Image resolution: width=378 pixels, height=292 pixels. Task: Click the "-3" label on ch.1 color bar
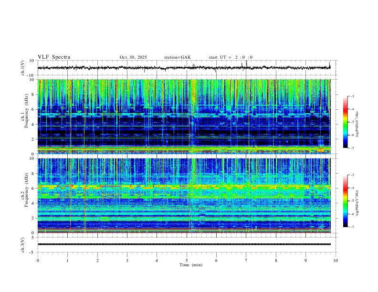[352, 96]
